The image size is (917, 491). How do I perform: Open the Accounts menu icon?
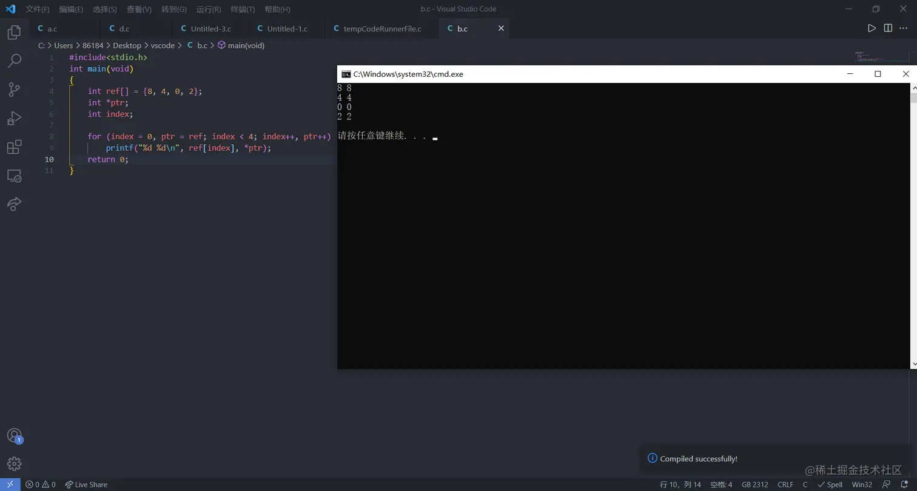(x=14, y=436)
